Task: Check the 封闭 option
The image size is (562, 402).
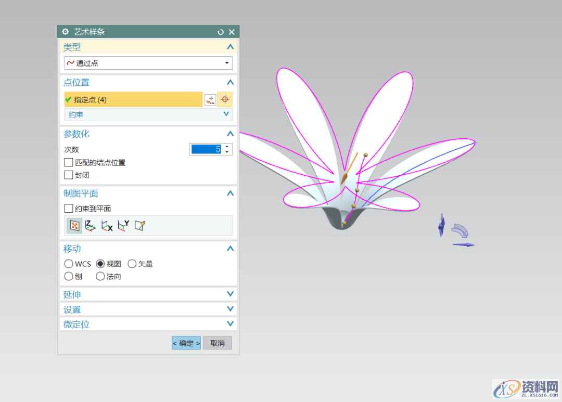Action: coord(69,175)
